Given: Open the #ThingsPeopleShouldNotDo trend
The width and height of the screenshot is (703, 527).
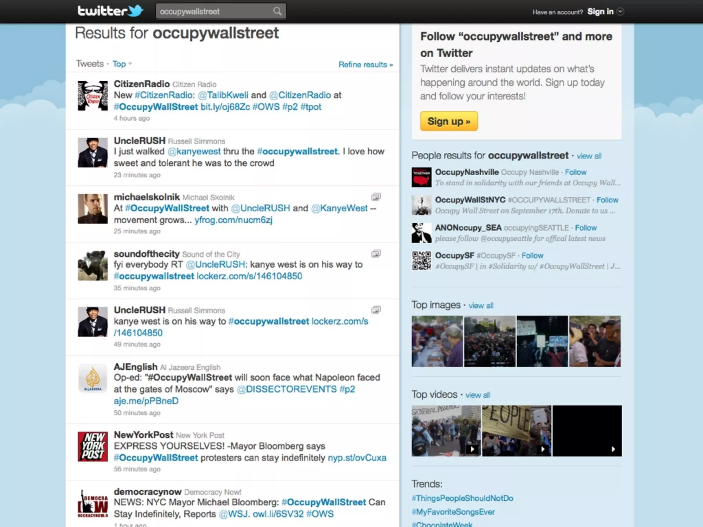Looking at the screenshot, I should click(x=462, y=498).
